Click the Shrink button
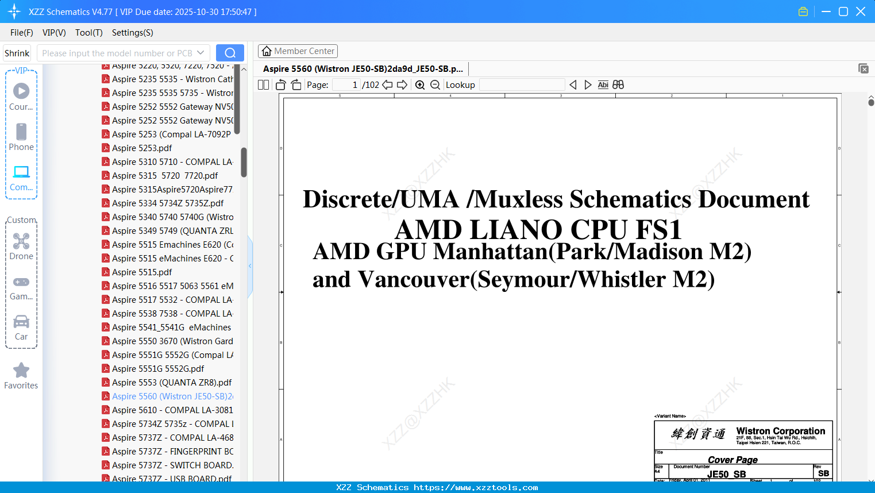The height and width of the screenshot is (493, 875). pyautogui.click(x=17, y=53)
